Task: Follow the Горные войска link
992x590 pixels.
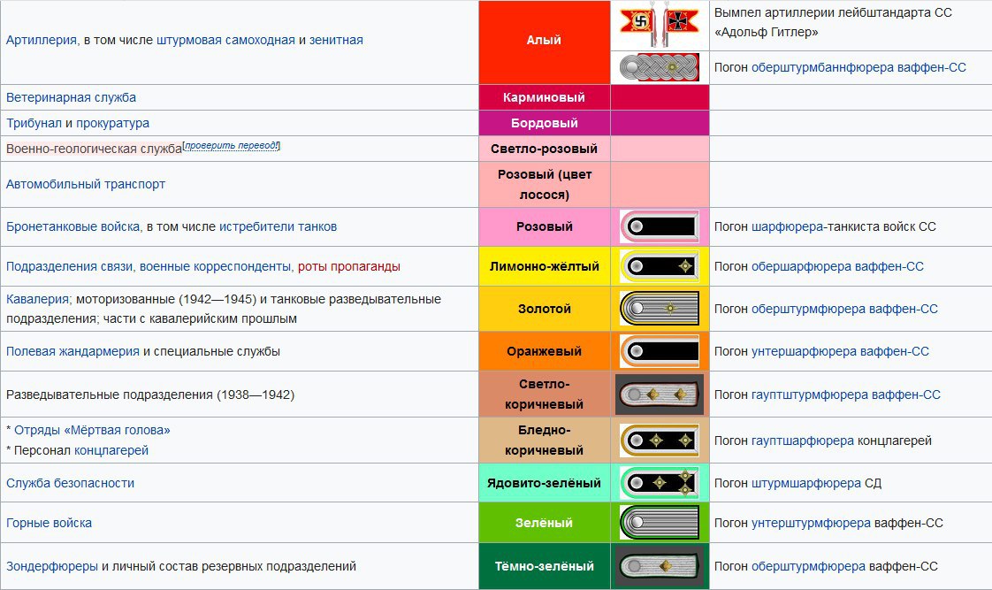Action: coord(49,523)
